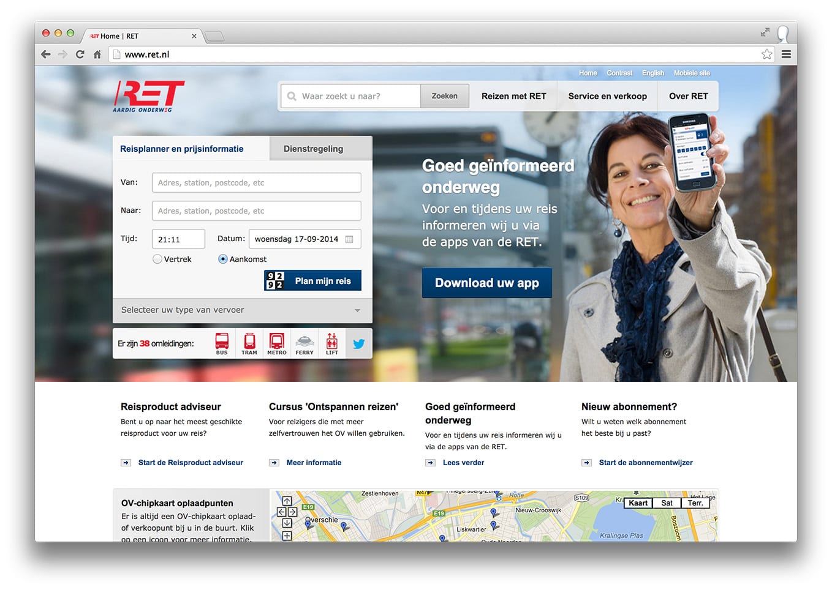Viewport: 832px width, 590px height.
Task: Zoom in using the map zoom control
Action: pos(287,536)
